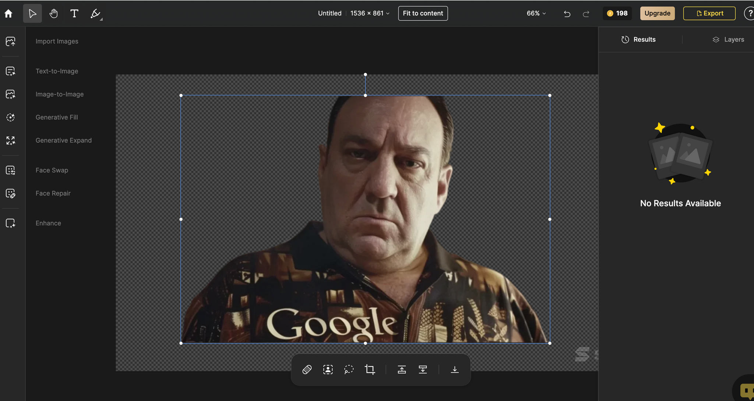
Task: Select the brush drawing tool
Action: pos(95,14)
